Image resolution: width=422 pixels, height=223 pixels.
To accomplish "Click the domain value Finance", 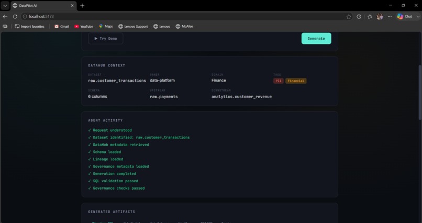I will coord(219,80).
